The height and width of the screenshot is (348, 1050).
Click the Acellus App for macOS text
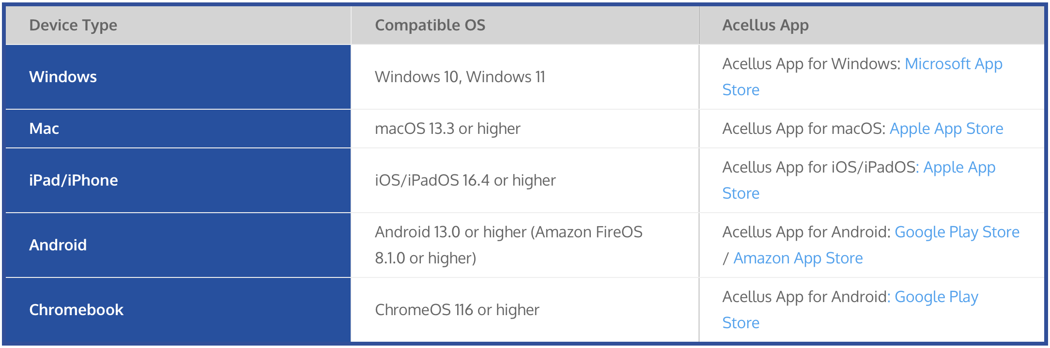(803, 129)
